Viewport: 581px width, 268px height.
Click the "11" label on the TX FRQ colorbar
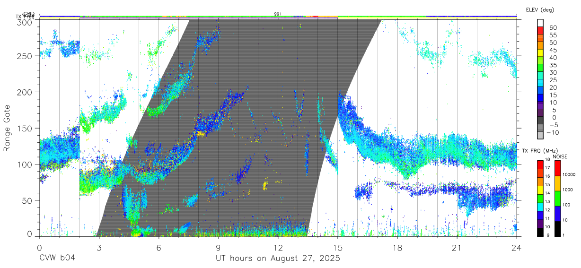click(x=547, y=218)
